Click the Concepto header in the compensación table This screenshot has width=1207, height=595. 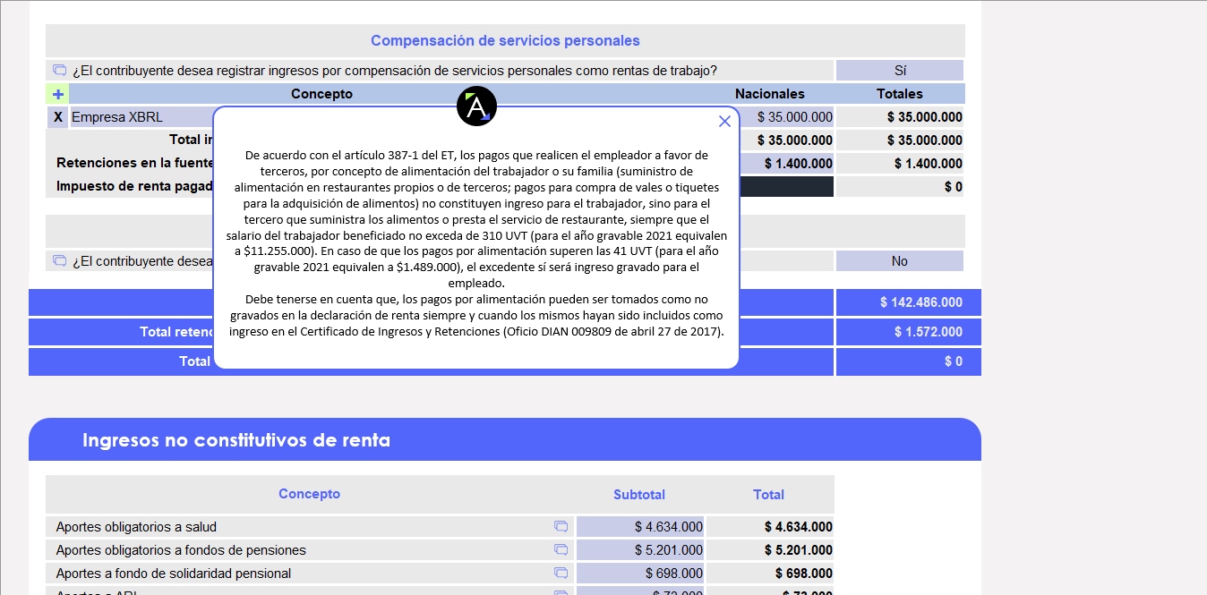(x=322, y=94)
